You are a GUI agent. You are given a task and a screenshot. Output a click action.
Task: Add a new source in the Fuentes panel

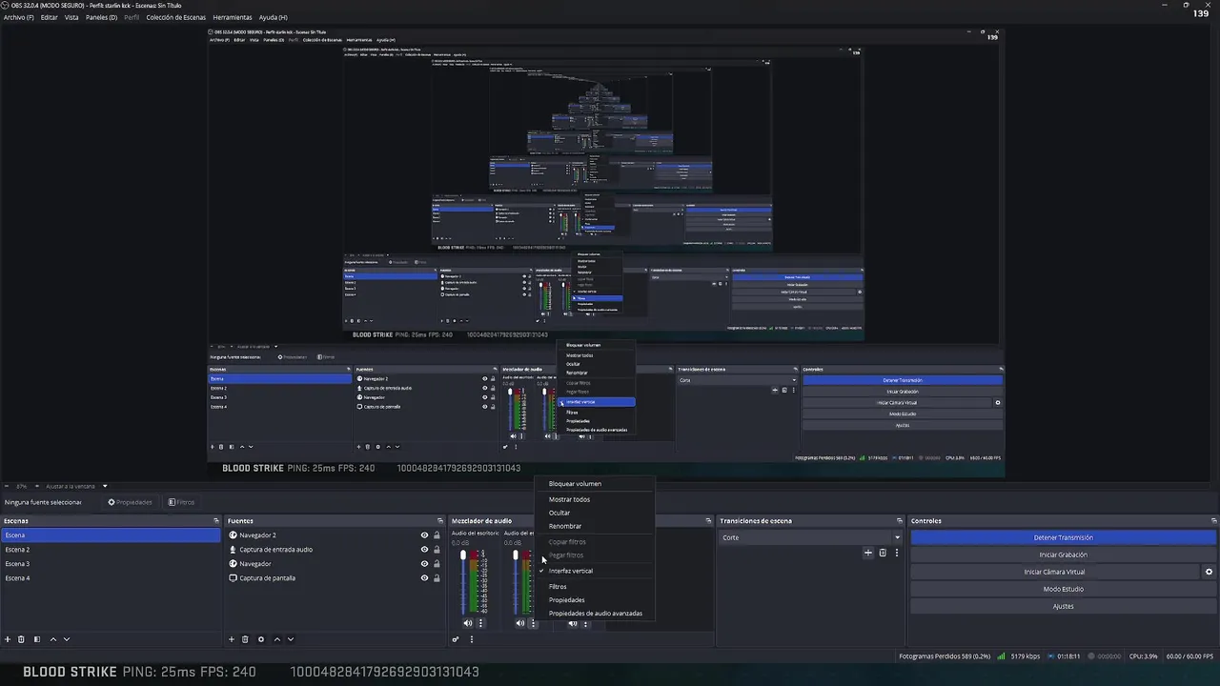click(231, 639)
